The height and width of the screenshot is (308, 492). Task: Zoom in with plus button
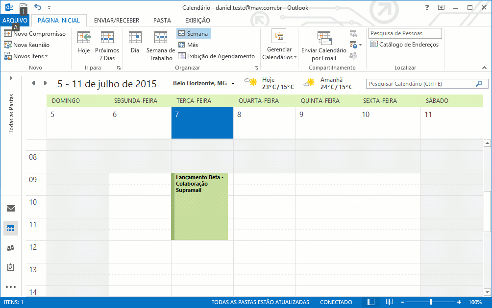tap(459, 302)
